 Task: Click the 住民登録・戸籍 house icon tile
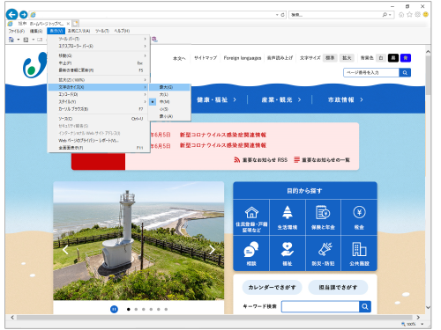[251, 217]
